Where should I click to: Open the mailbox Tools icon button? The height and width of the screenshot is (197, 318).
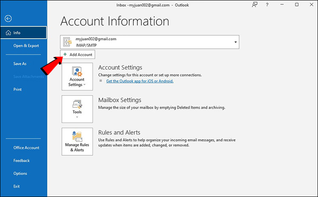77,105
